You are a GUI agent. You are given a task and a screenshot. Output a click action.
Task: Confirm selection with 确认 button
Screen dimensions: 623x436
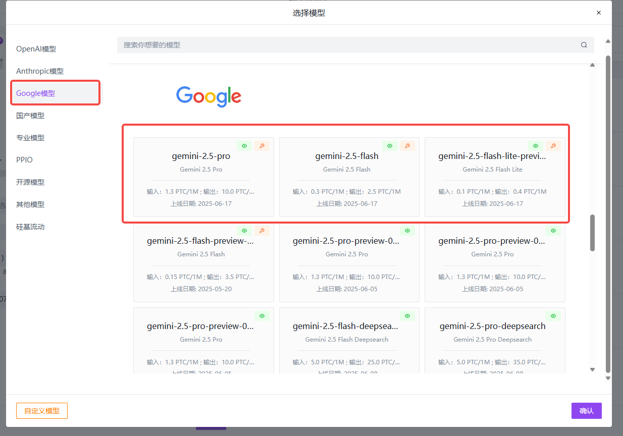pyautogui.click(x=587, y=411)
